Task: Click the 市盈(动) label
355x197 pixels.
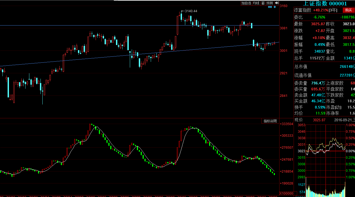Action: 334,107
